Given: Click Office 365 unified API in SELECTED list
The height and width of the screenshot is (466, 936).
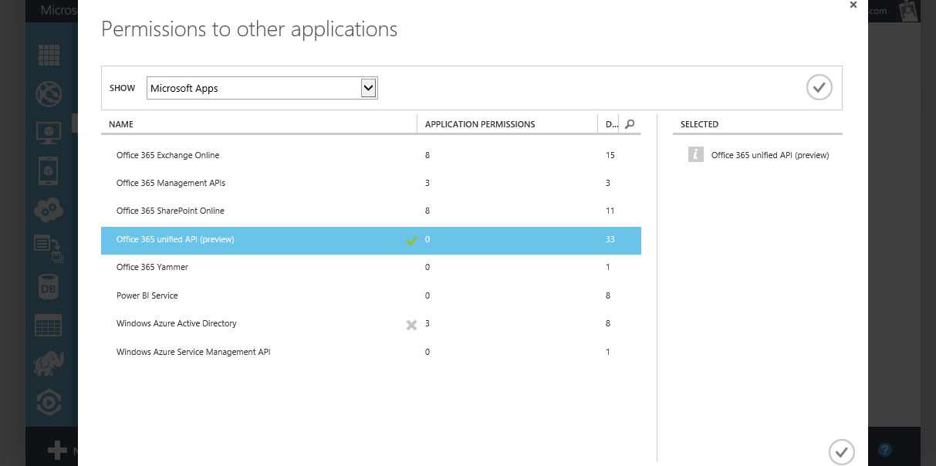Looking at the screenshot, I should (770, 155).
